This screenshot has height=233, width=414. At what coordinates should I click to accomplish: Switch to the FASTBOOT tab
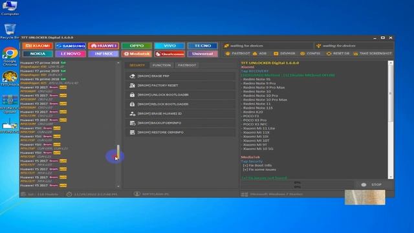[187, 65]
